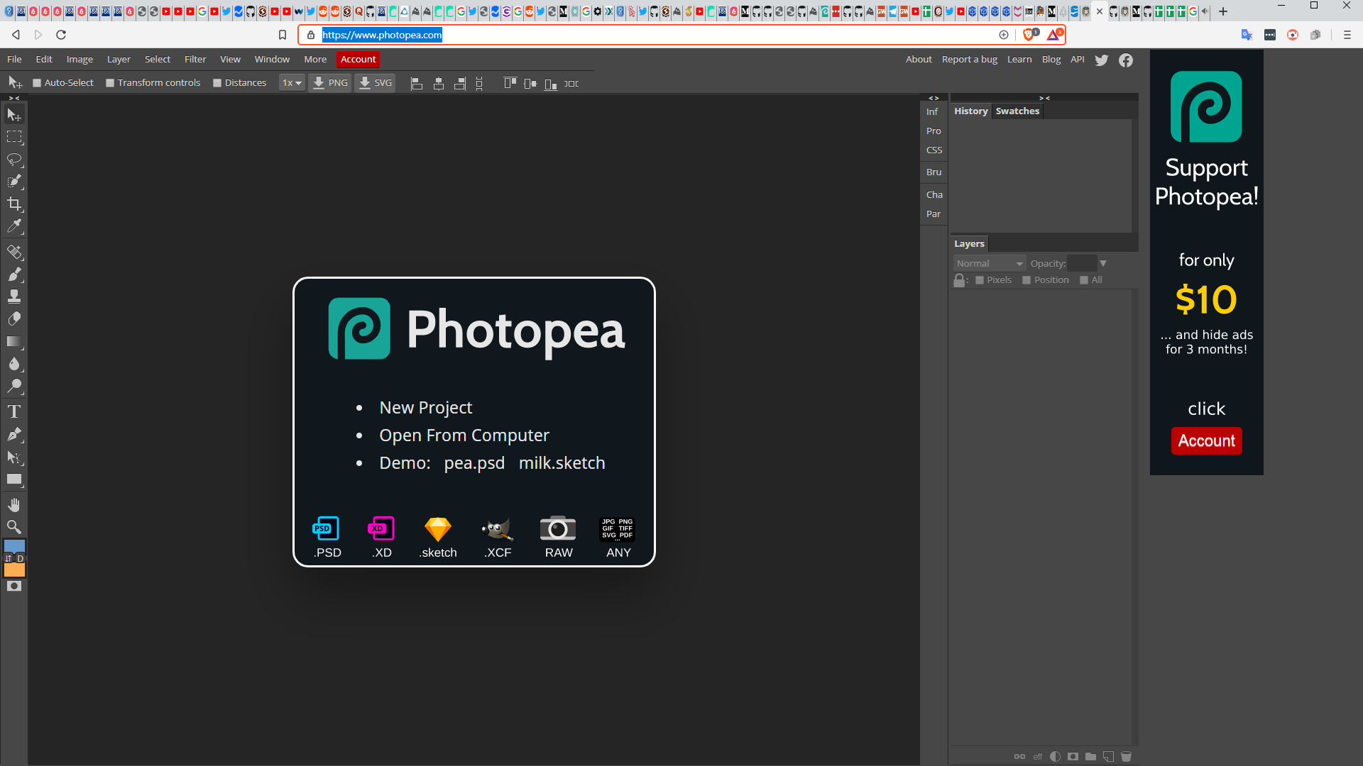
Task: Select the Eyedropper tool
Action: point(14,226)
